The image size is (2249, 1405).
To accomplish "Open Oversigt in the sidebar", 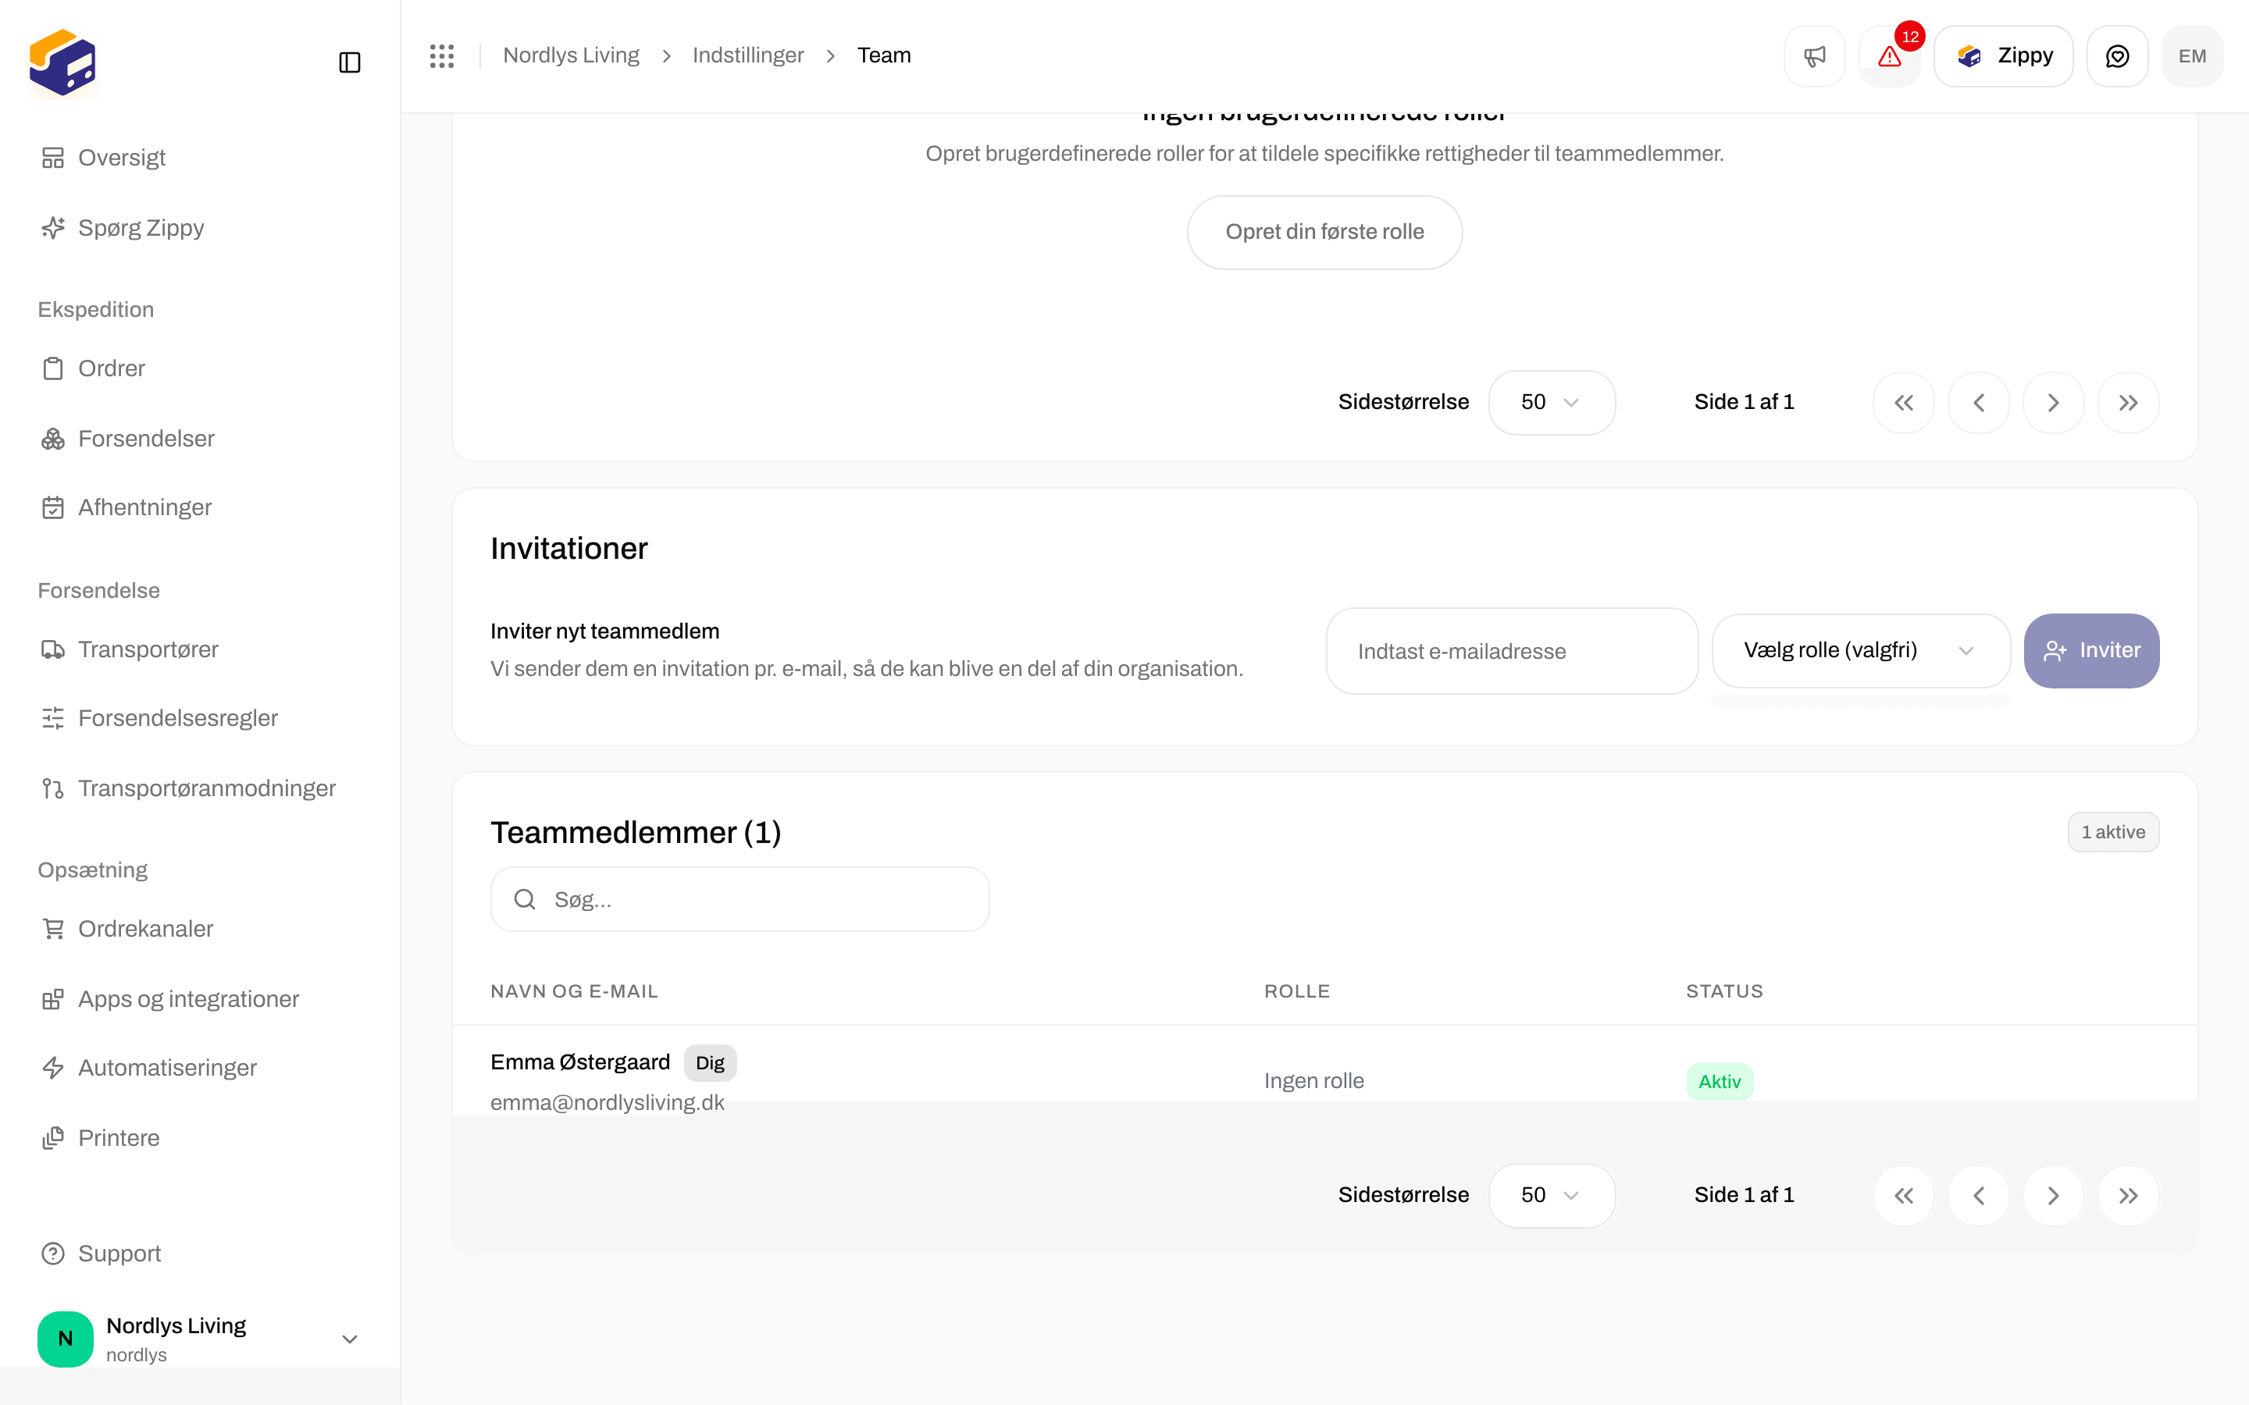I will (x=200, y=158).
